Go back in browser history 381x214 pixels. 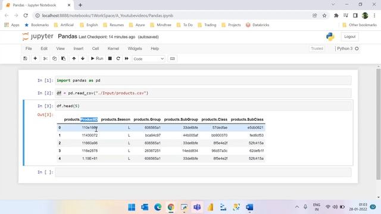point(7,15)
